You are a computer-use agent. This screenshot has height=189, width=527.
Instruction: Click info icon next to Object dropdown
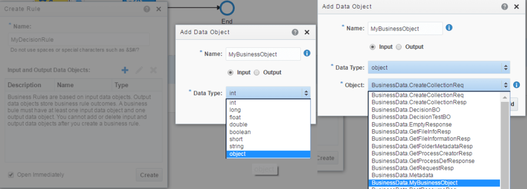[517, 85]
